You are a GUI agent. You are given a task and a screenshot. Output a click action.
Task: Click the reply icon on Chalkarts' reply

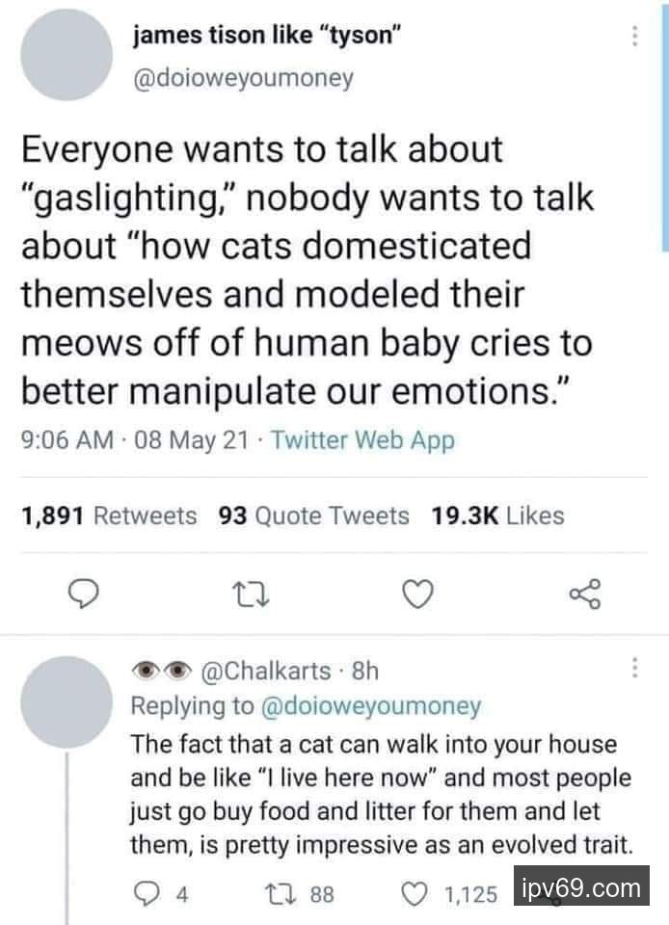click(x=144, y=894)
